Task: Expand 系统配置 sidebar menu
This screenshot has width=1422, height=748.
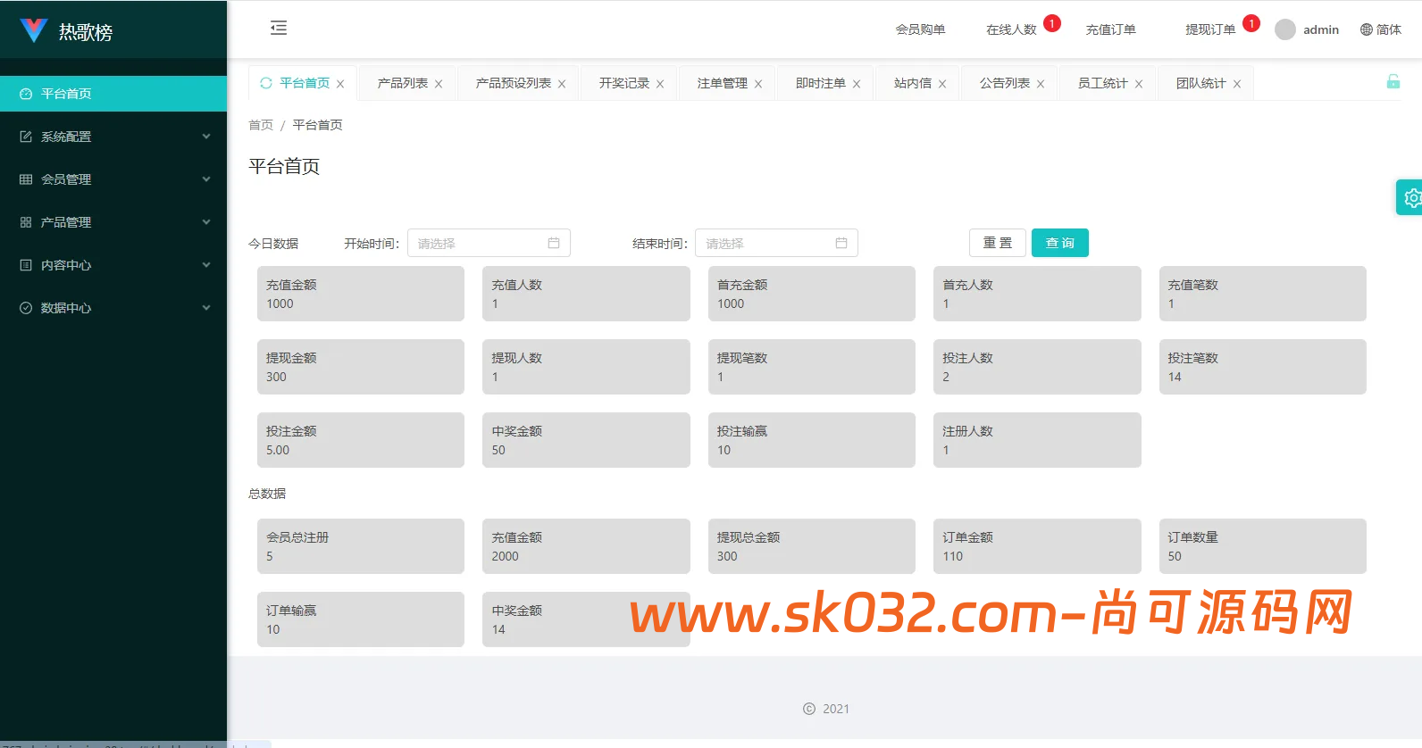Action: tap(113, 137)
